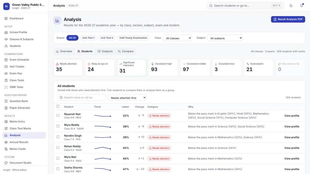Image resolution: width=310 pixels, height=174 pixels.
Task: Click the Change column header
Action: coord(139,107)
